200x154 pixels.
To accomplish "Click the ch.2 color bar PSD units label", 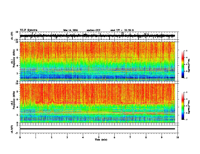I will [189, 107].
